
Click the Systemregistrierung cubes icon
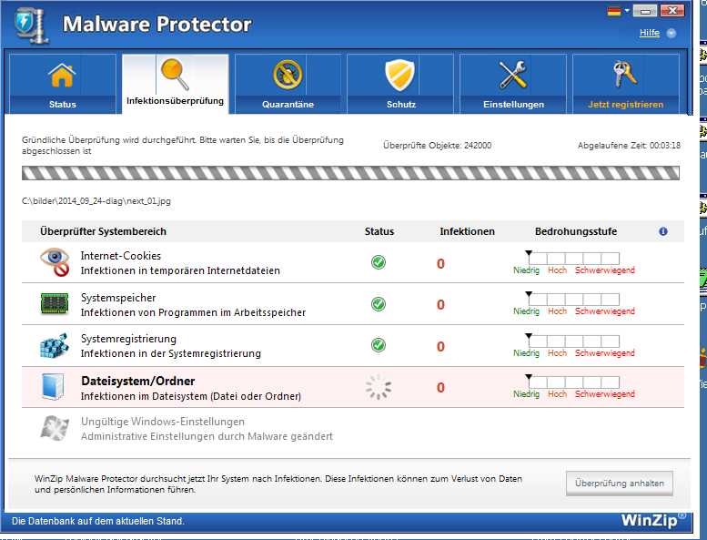pos(55,345)
